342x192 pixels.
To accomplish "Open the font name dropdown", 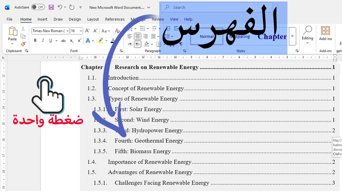I will (x=67, y=31).
